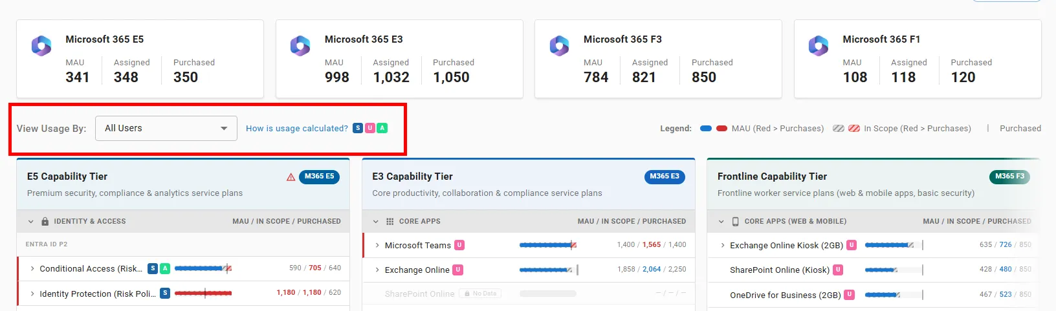
Task: Click the warning triangle on E5 Capability Tier
Action: coord(291,177)
